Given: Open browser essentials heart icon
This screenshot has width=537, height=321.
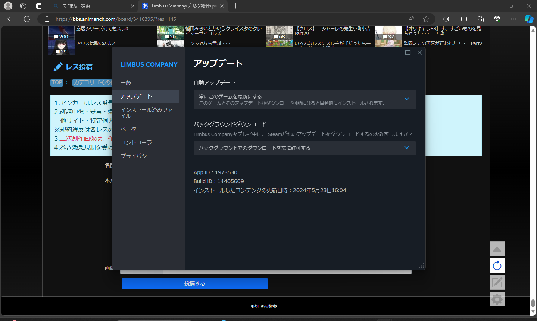Looking at the screenshot, I should [x=497, y=19].
